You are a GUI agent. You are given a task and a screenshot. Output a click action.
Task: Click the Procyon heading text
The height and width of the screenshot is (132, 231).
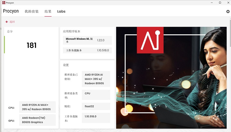[11, 11]
